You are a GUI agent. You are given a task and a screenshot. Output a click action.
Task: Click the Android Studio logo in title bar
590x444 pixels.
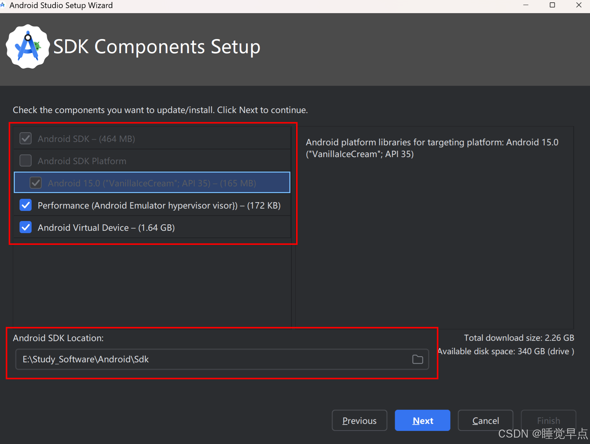click(x=3, y=5)
